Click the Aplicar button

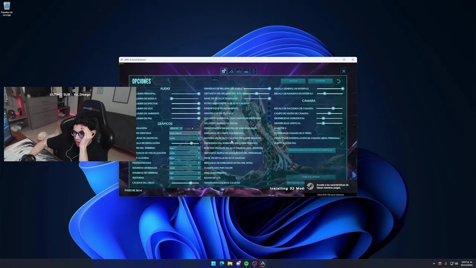293,81
